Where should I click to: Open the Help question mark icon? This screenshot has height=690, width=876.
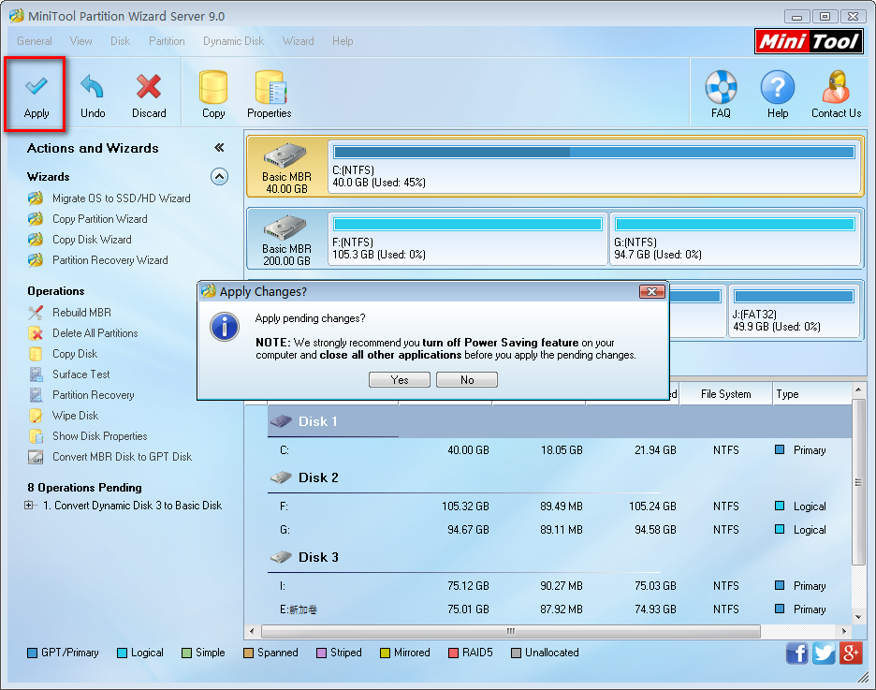[x=777, y=95]
